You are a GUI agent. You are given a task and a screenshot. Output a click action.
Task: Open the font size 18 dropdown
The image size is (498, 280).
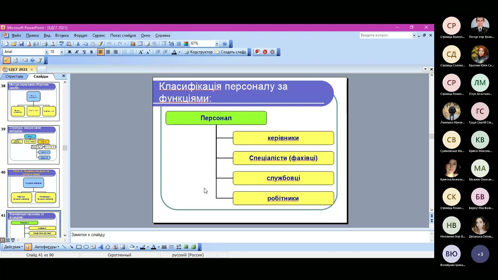click(x=61, y=52)
